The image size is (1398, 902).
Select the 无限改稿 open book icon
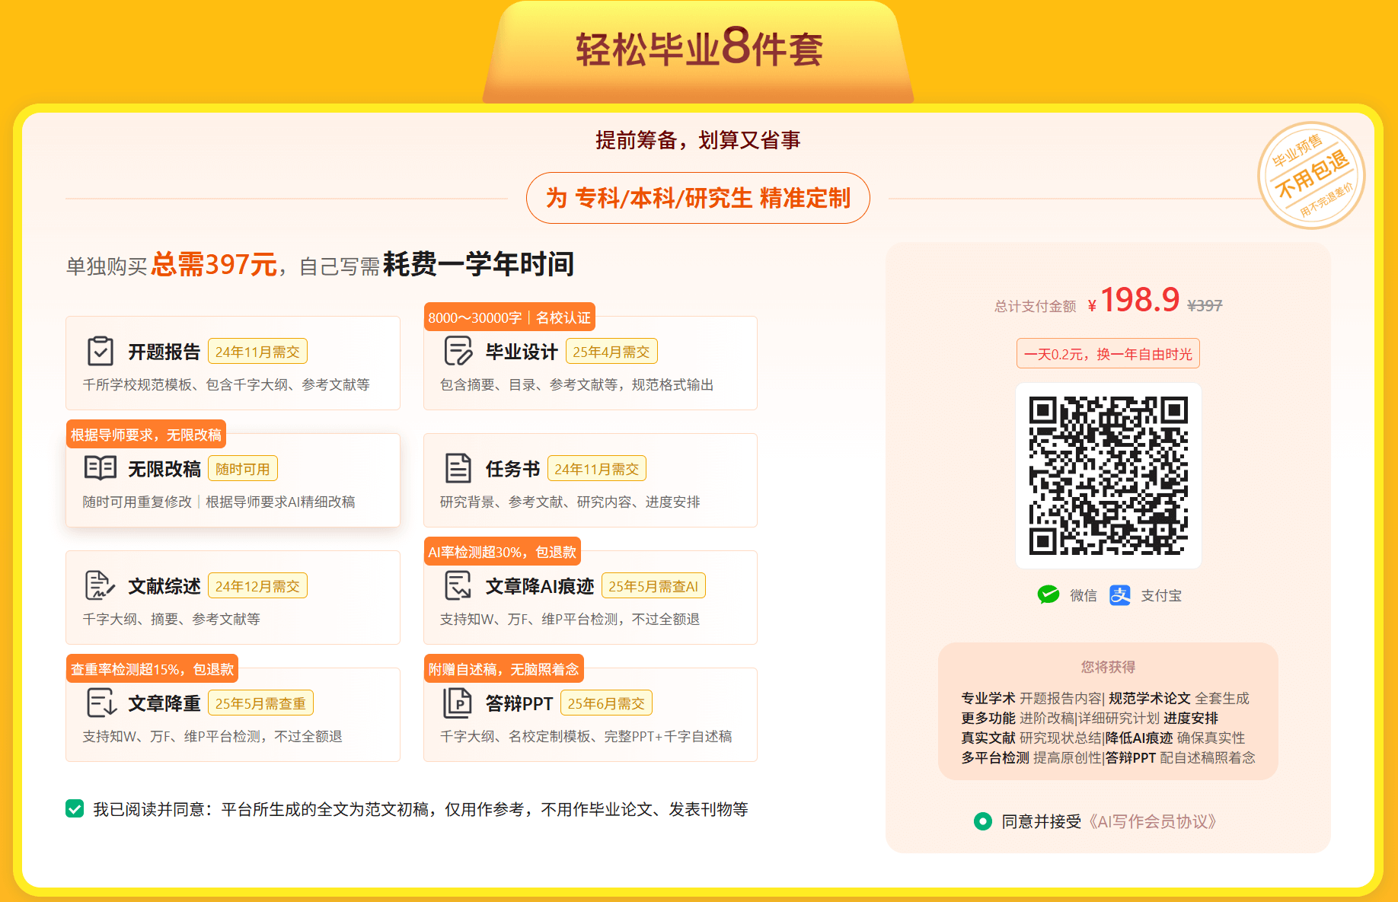[100, 468]
